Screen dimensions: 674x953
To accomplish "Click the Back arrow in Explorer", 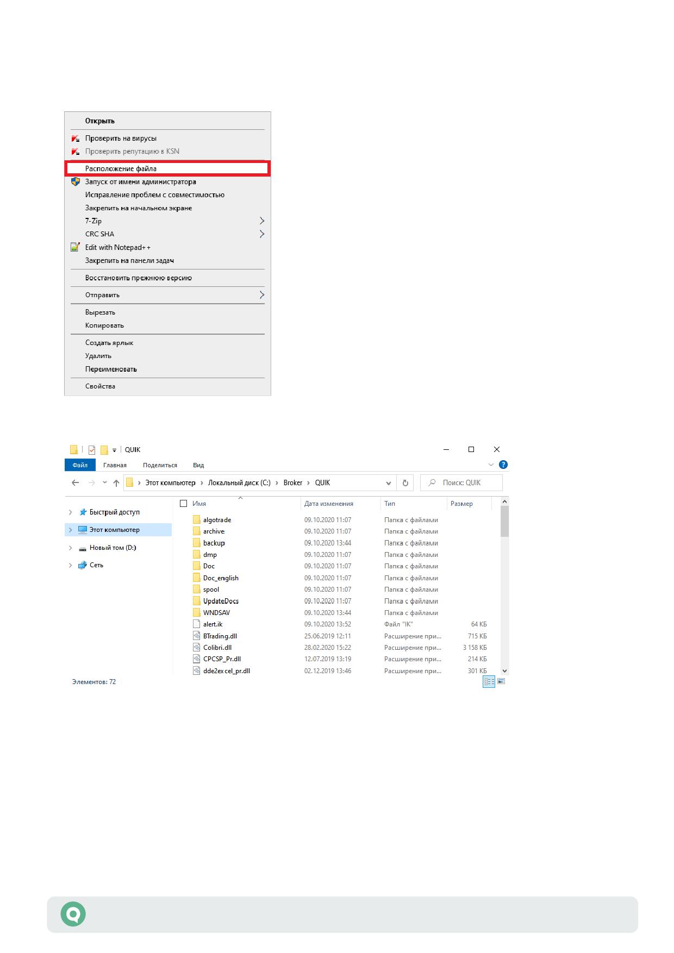I will pyautogui.click(x=76, y=482).
